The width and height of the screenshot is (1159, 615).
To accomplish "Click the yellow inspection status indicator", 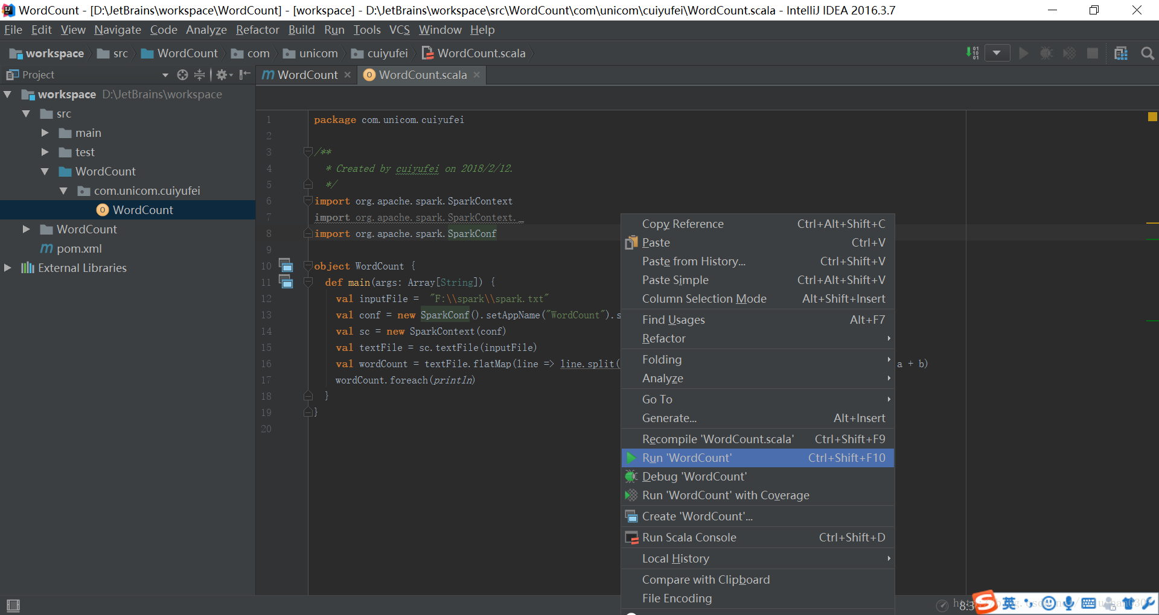I will click(1152, 117).
